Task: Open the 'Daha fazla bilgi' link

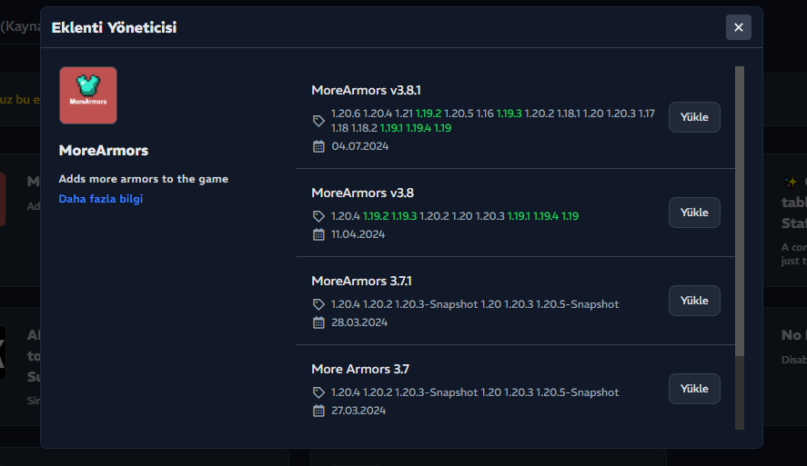Action: click(x=101, y=199)
